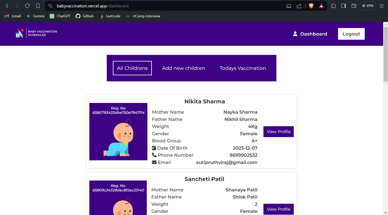Click the phone icon beside Phone Number
The height and width of the screenshot is (215, 388).
pos(154,155)
